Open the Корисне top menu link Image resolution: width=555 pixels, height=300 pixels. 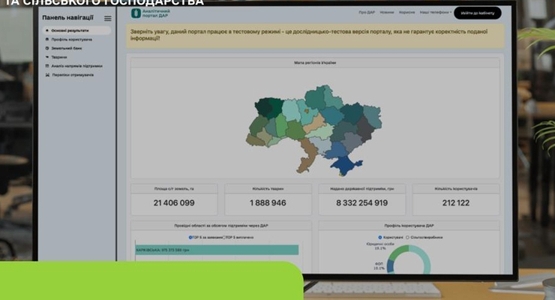coord(407,13)
